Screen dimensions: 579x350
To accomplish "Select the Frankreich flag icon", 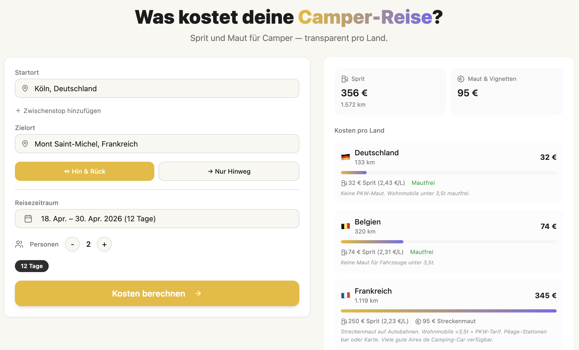I will point(346,295).
